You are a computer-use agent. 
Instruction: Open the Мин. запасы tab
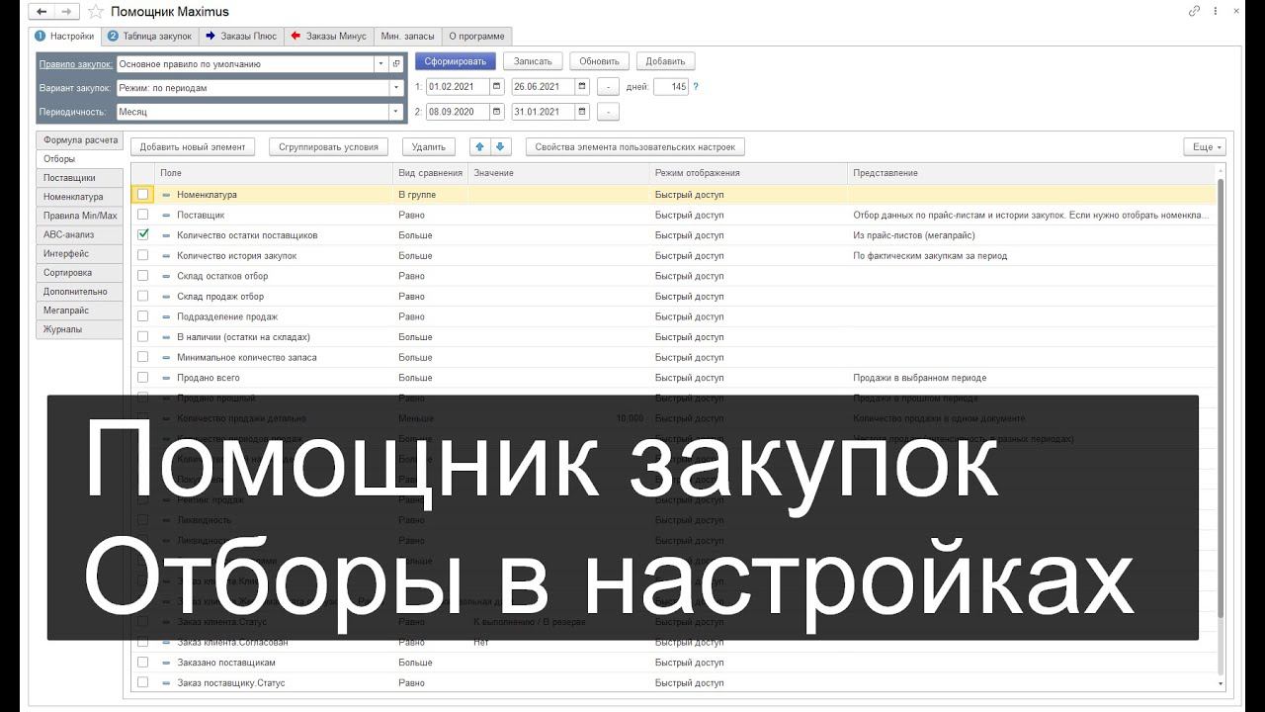(x=407, y=36)
